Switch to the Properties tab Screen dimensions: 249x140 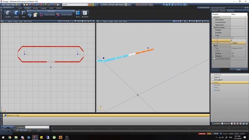(x=231, y=11)
